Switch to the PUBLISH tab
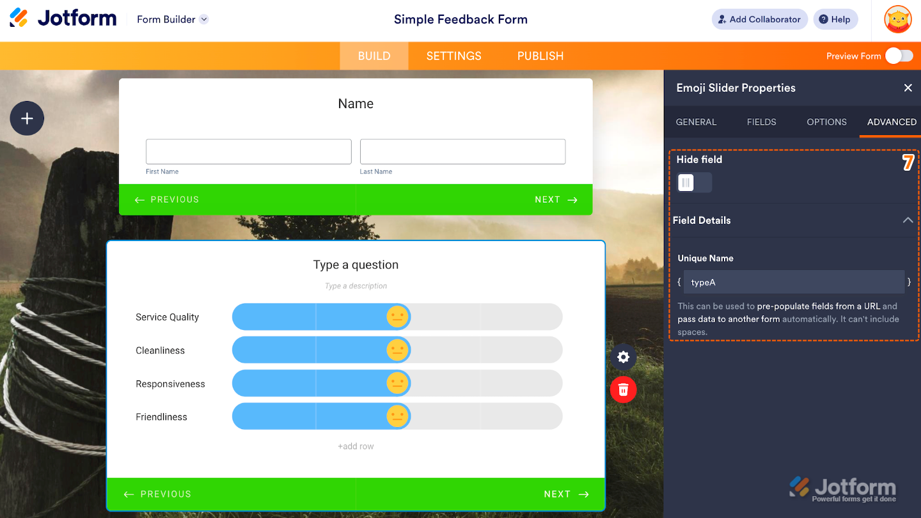 540,56
